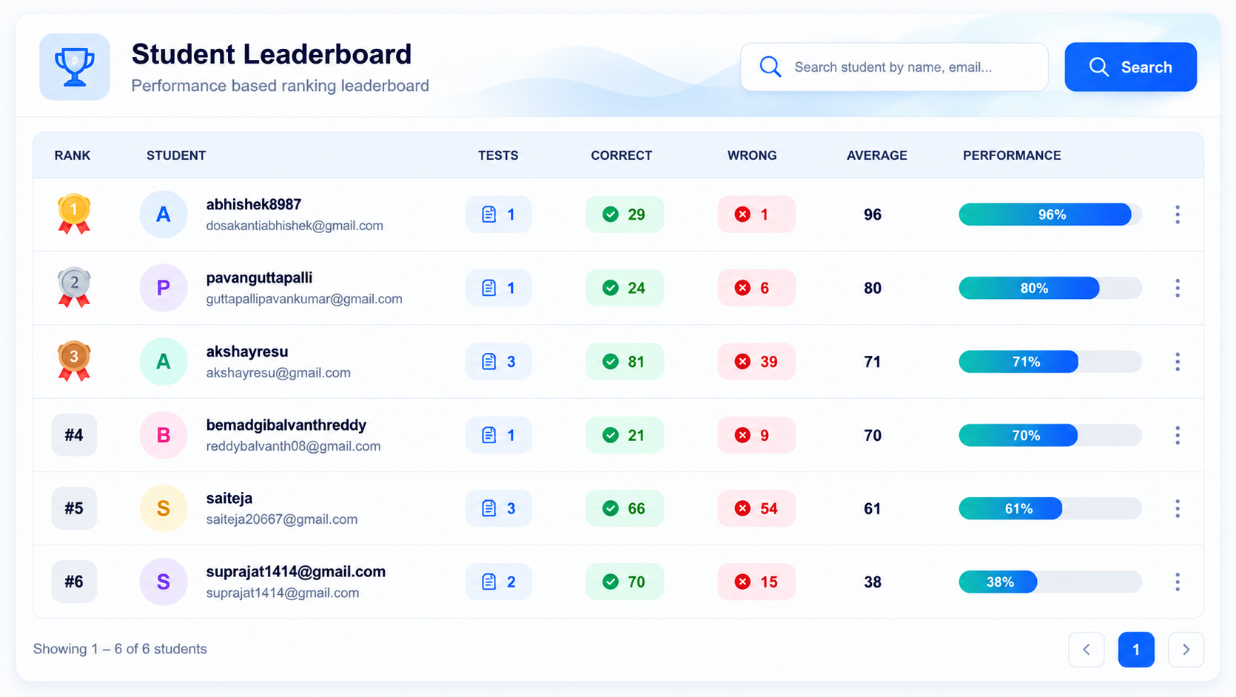Open the kebab menu for saiteja

[x=1177, y=508]
